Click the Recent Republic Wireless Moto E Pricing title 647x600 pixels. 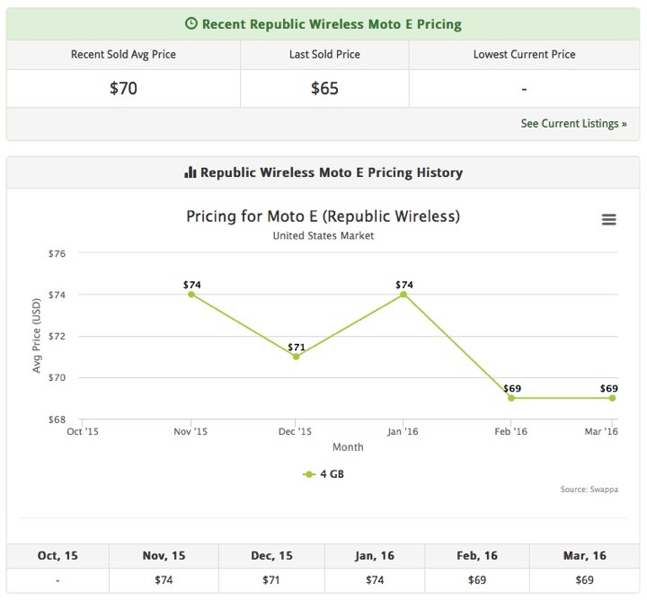[x=332, y=24]
